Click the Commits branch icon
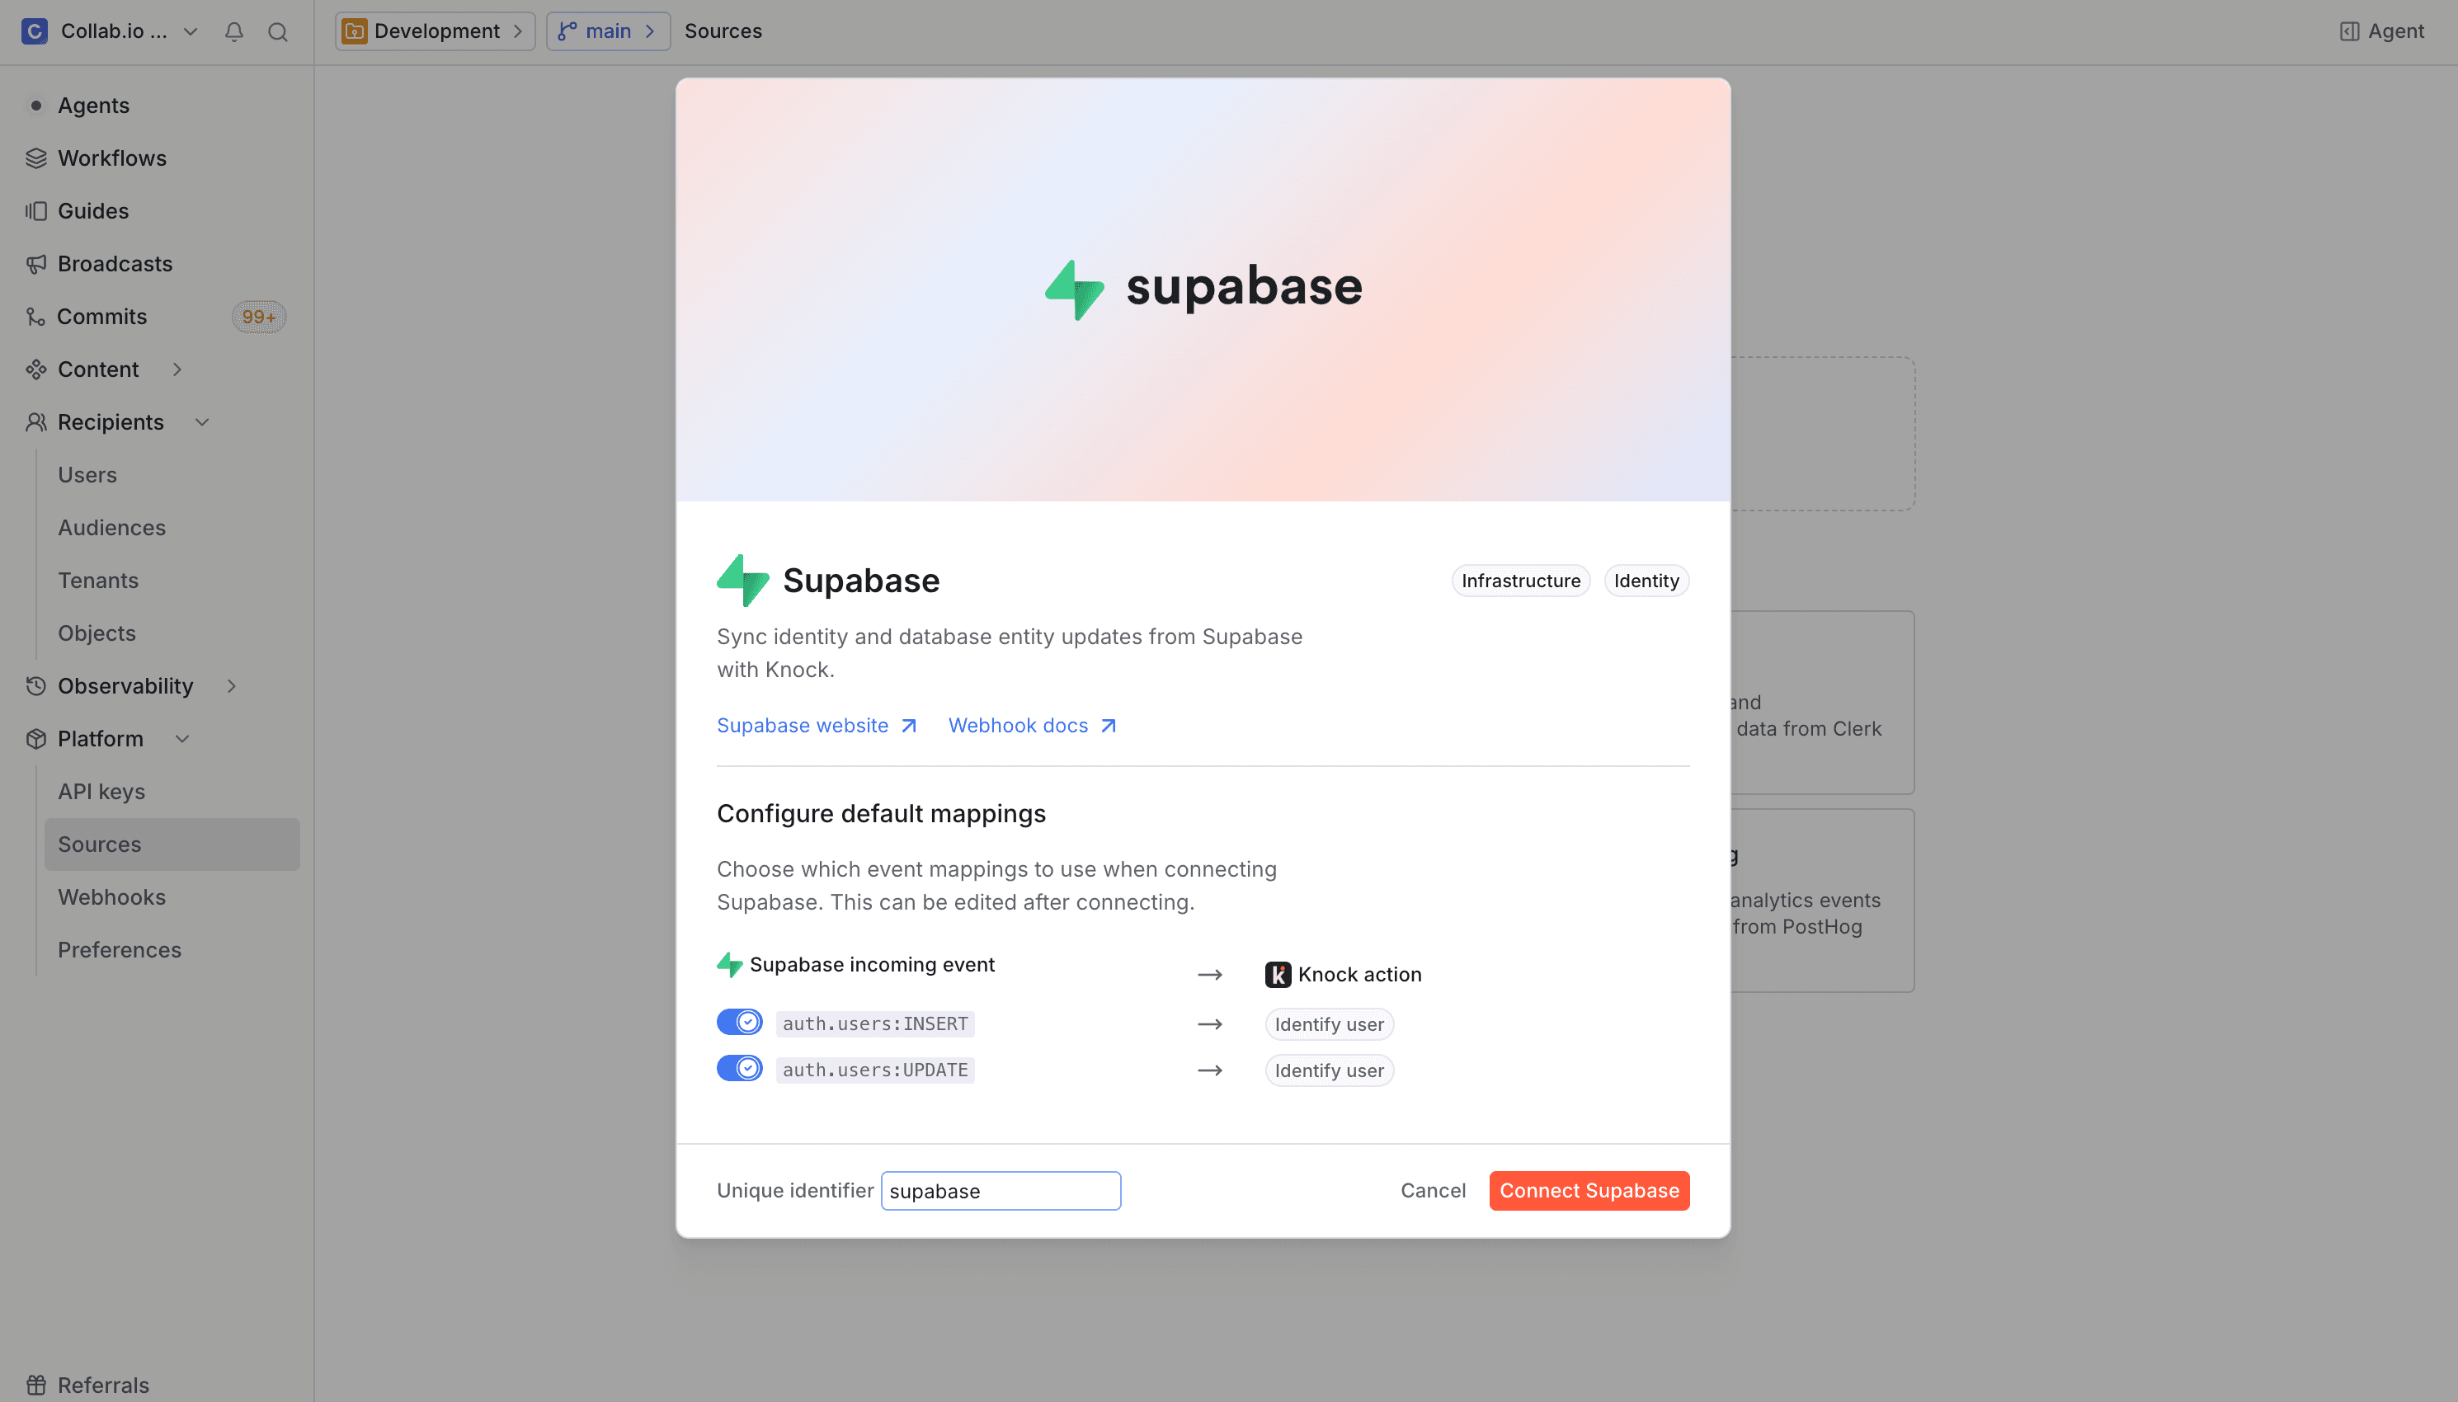This screenshot has width=2458, height=1402. click(x=35, y=316)
